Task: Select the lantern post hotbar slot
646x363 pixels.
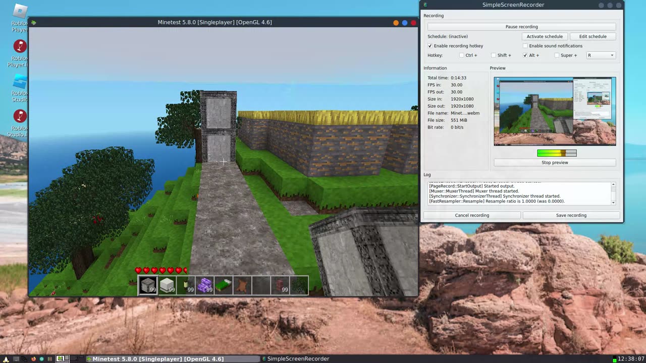Action: (x=186, y=285)
